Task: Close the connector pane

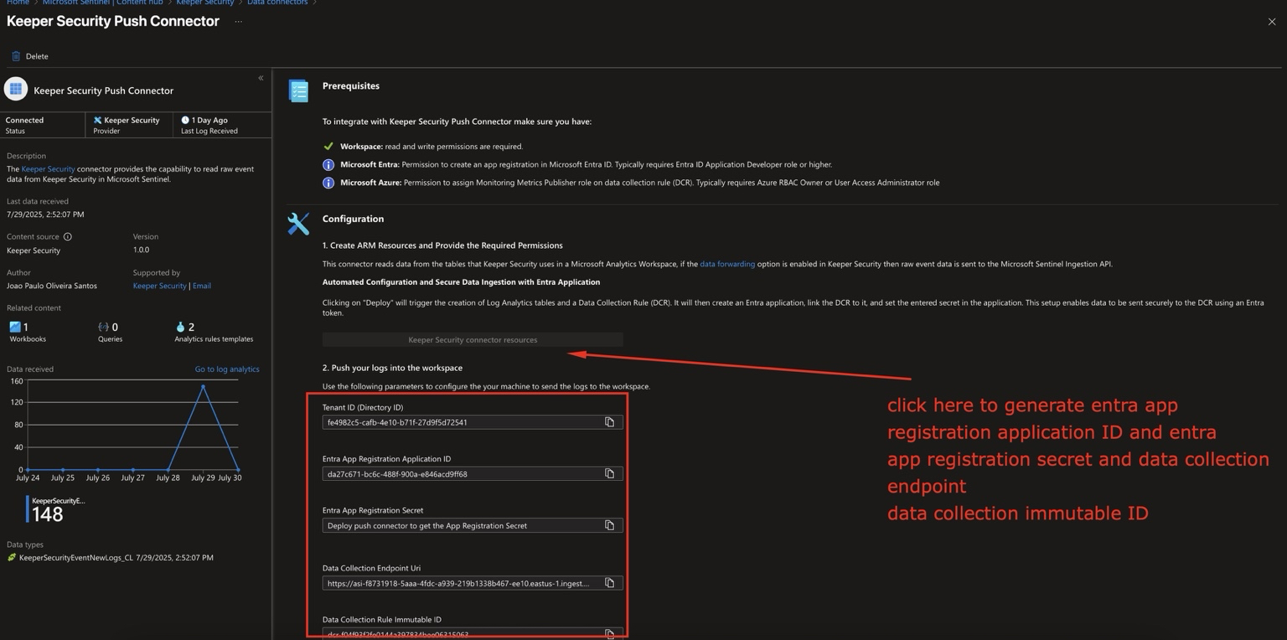Action: [x=1271, y=22]
